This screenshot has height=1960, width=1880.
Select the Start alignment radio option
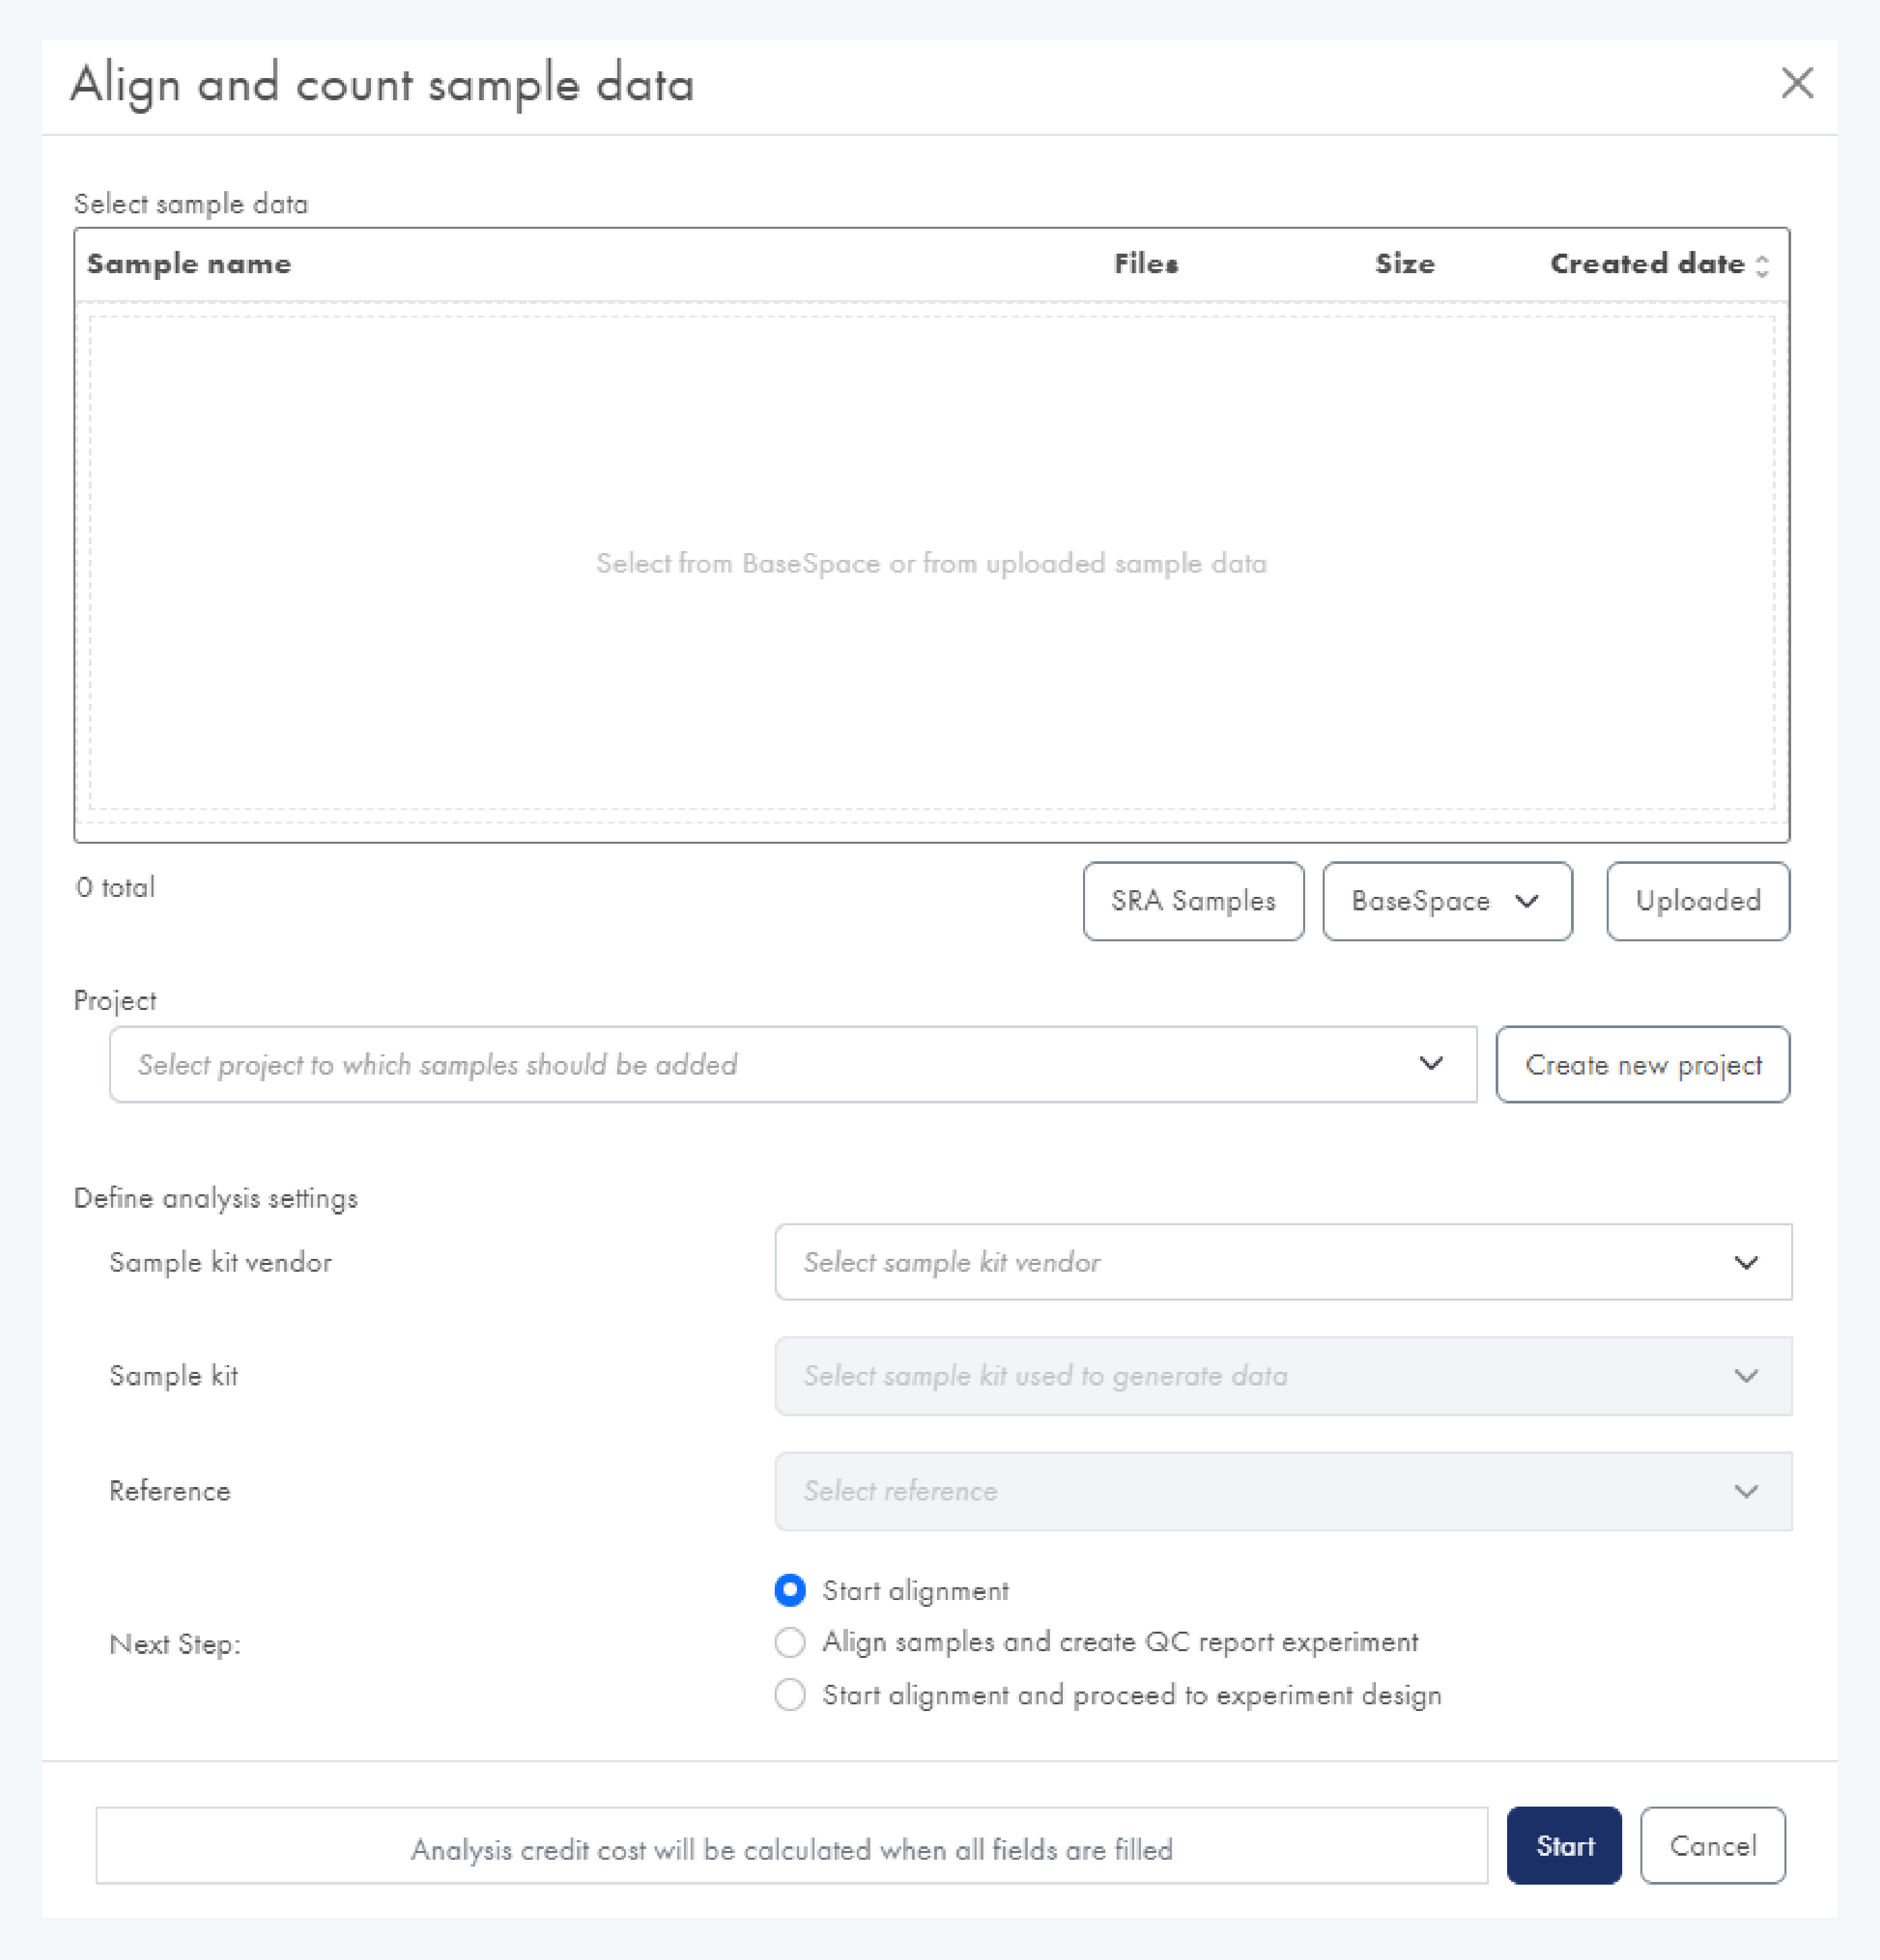[790, 1591]
